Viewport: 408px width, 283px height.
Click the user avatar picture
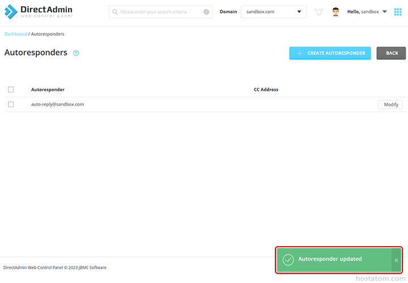coord(335,12)
